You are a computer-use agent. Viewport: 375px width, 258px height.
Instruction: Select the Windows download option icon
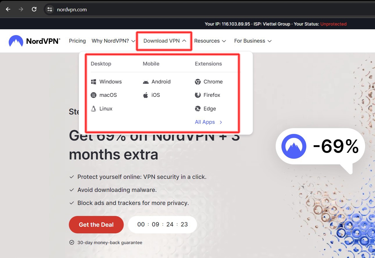[93, 81]
